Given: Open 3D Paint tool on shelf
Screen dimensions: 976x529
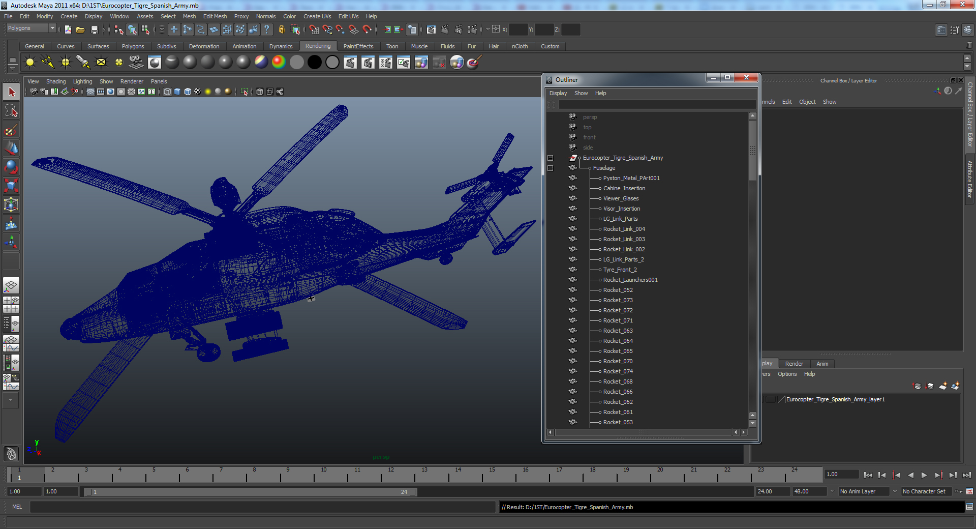Looking at the screenshot, I should coord(474,62).
